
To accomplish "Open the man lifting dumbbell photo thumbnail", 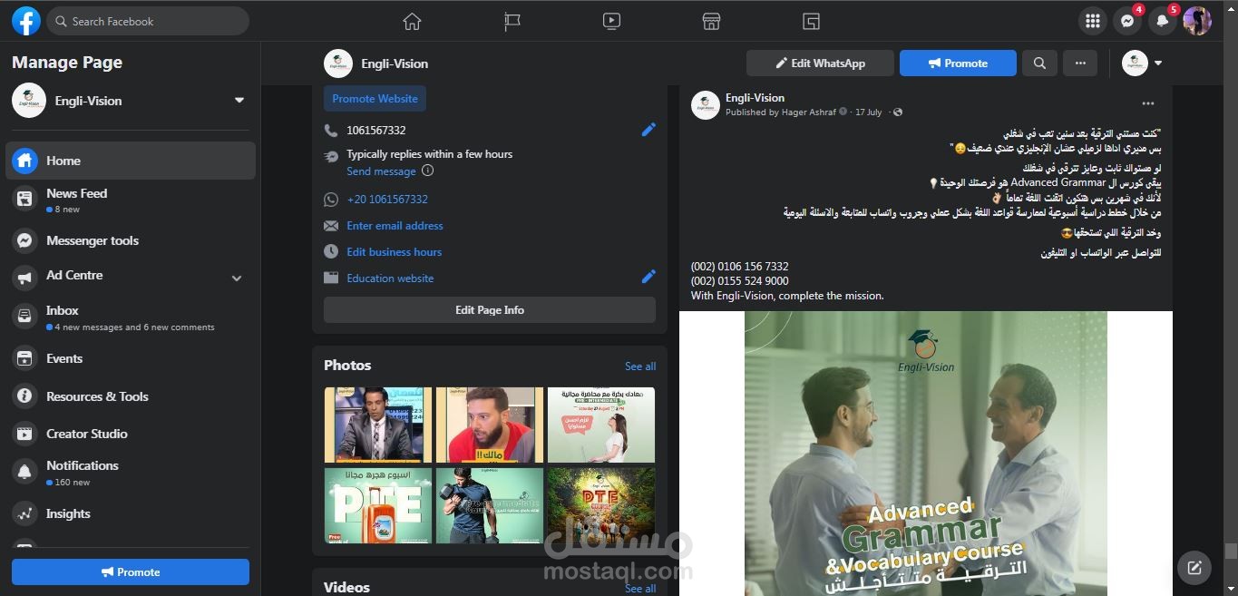I will pyautogui.click(x=490, y=505).
